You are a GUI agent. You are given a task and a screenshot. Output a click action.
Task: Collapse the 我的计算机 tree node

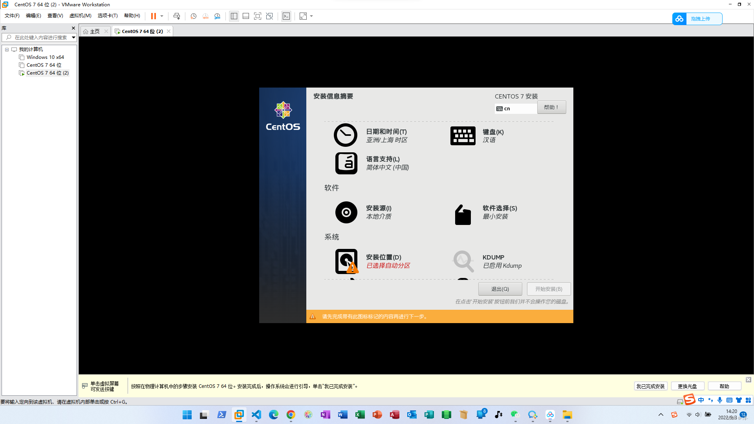(x=7, y=49)
